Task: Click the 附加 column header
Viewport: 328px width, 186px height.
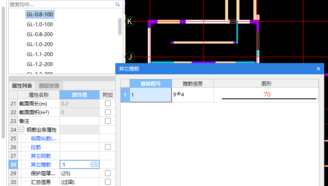Action: 107,95
